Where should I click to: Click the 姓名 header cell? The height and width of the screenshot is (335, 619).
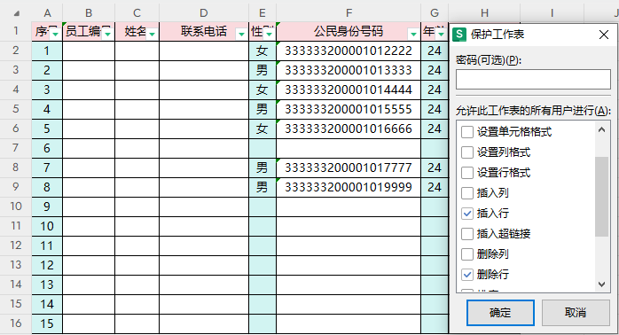click(x=137, y=31)
